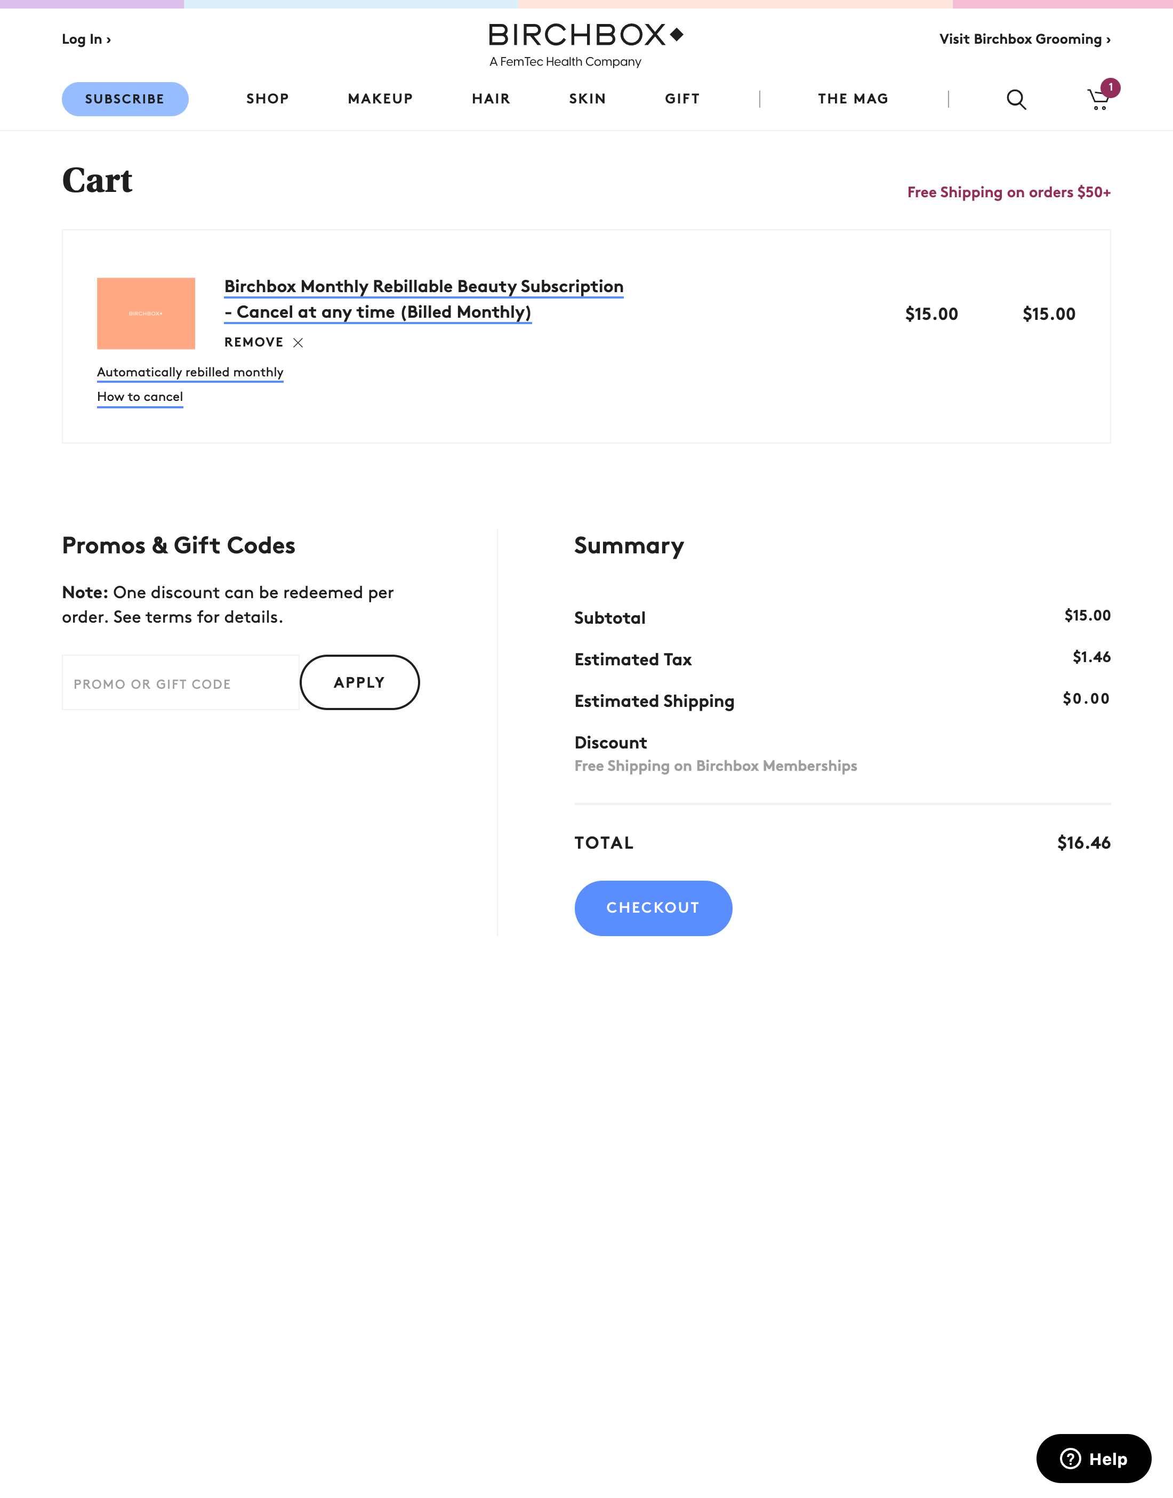Open the search magnifier icon
Viewport: 1173px width, 1498px height.
1016,100
